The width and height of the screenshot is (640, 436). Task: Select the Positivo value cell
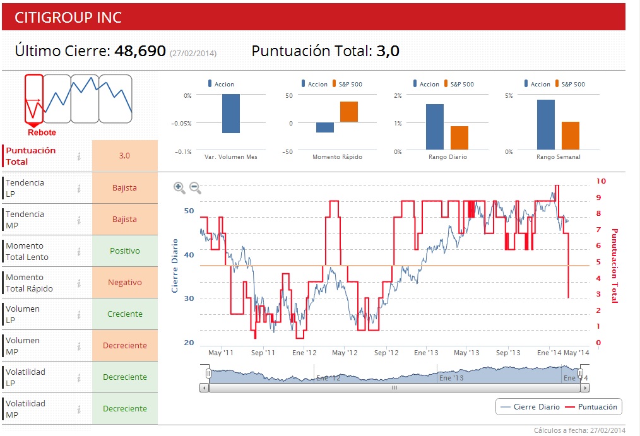tap(125, 251)
